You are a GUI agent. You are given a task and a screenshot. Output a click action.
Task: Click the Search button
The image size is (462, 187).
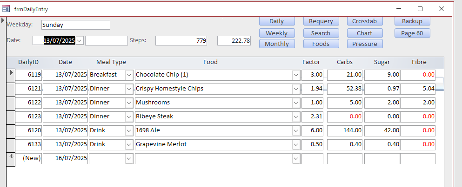coord(321,33)
